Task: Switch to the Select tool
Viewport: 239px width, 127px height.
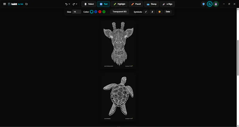Action: tap(89, 4)
